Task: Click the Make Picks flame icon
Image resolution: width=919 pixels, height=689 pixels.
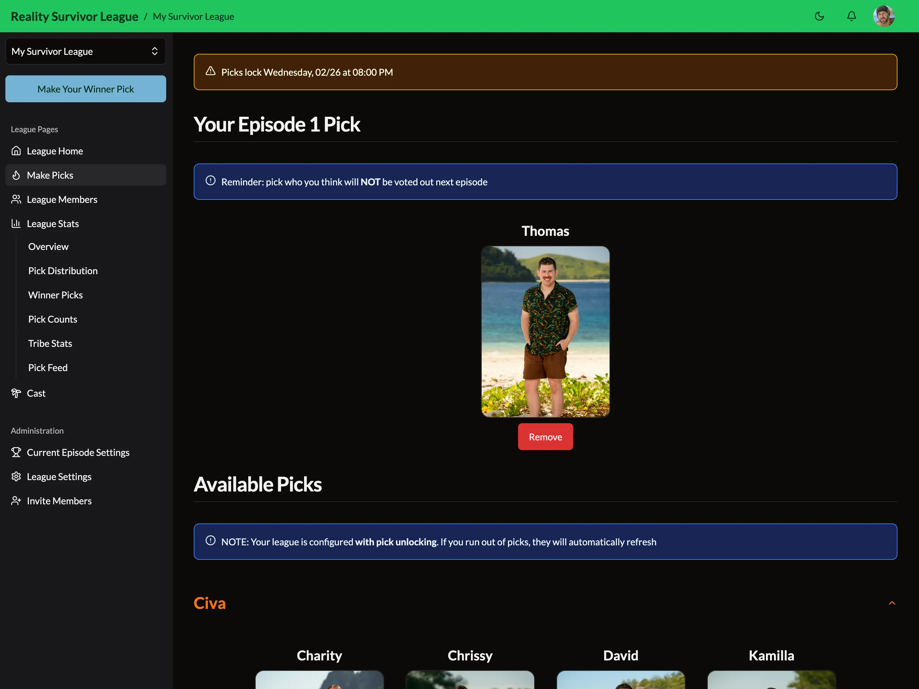Action: pos(16,175)
